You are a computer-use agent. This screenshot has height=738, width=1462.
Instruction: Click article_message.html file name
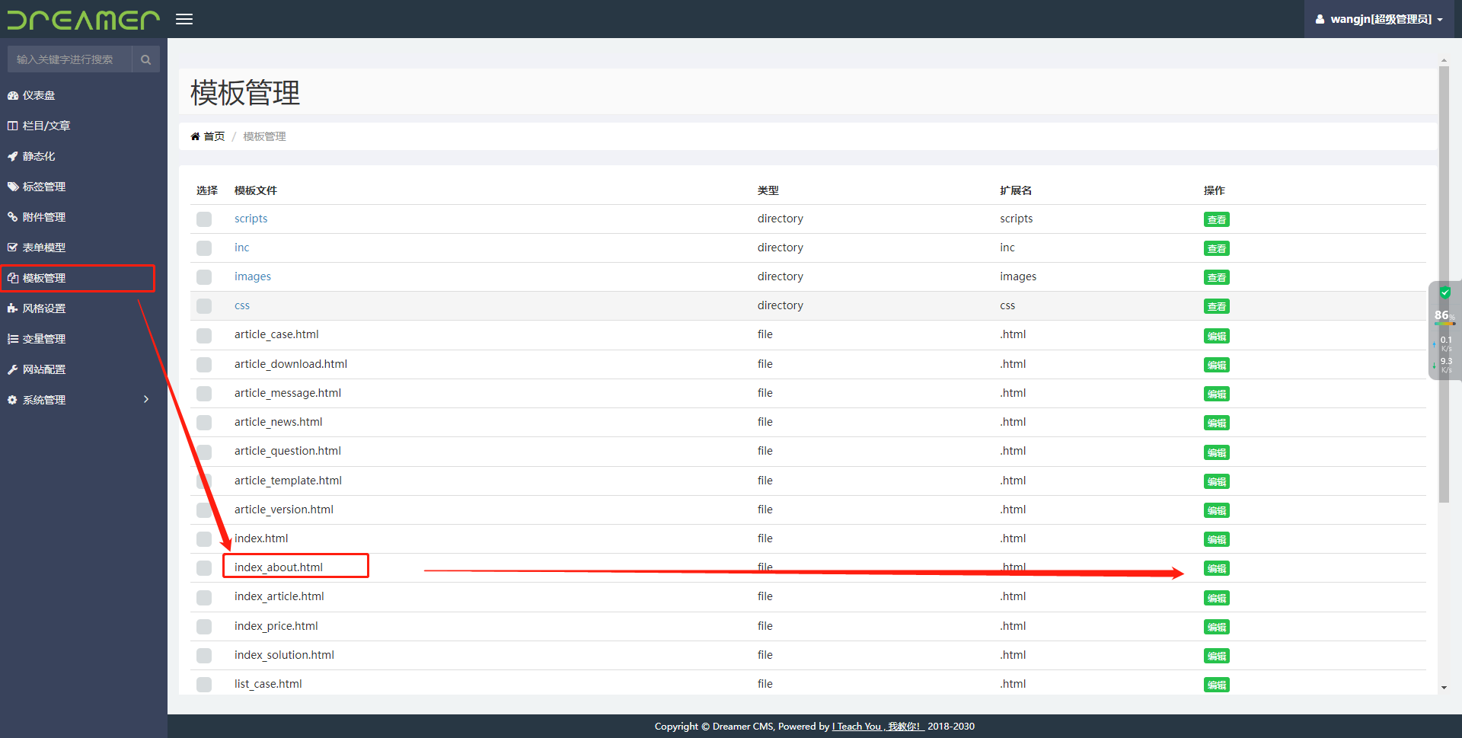(288, 393)
